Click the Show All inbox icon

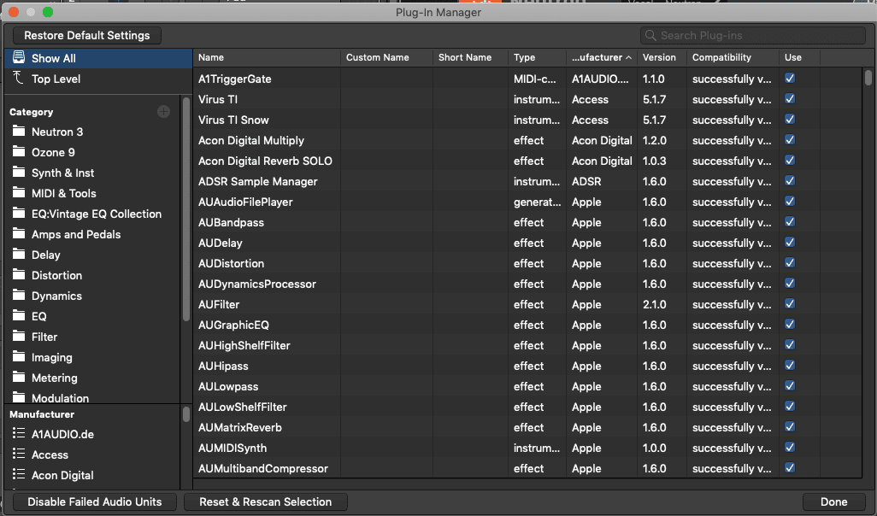pos(19,57)
